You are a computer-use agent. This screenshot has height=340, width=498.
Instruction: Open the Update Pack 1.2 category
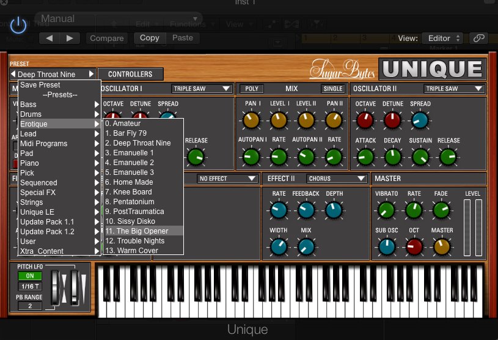click(x=59, y=232)
